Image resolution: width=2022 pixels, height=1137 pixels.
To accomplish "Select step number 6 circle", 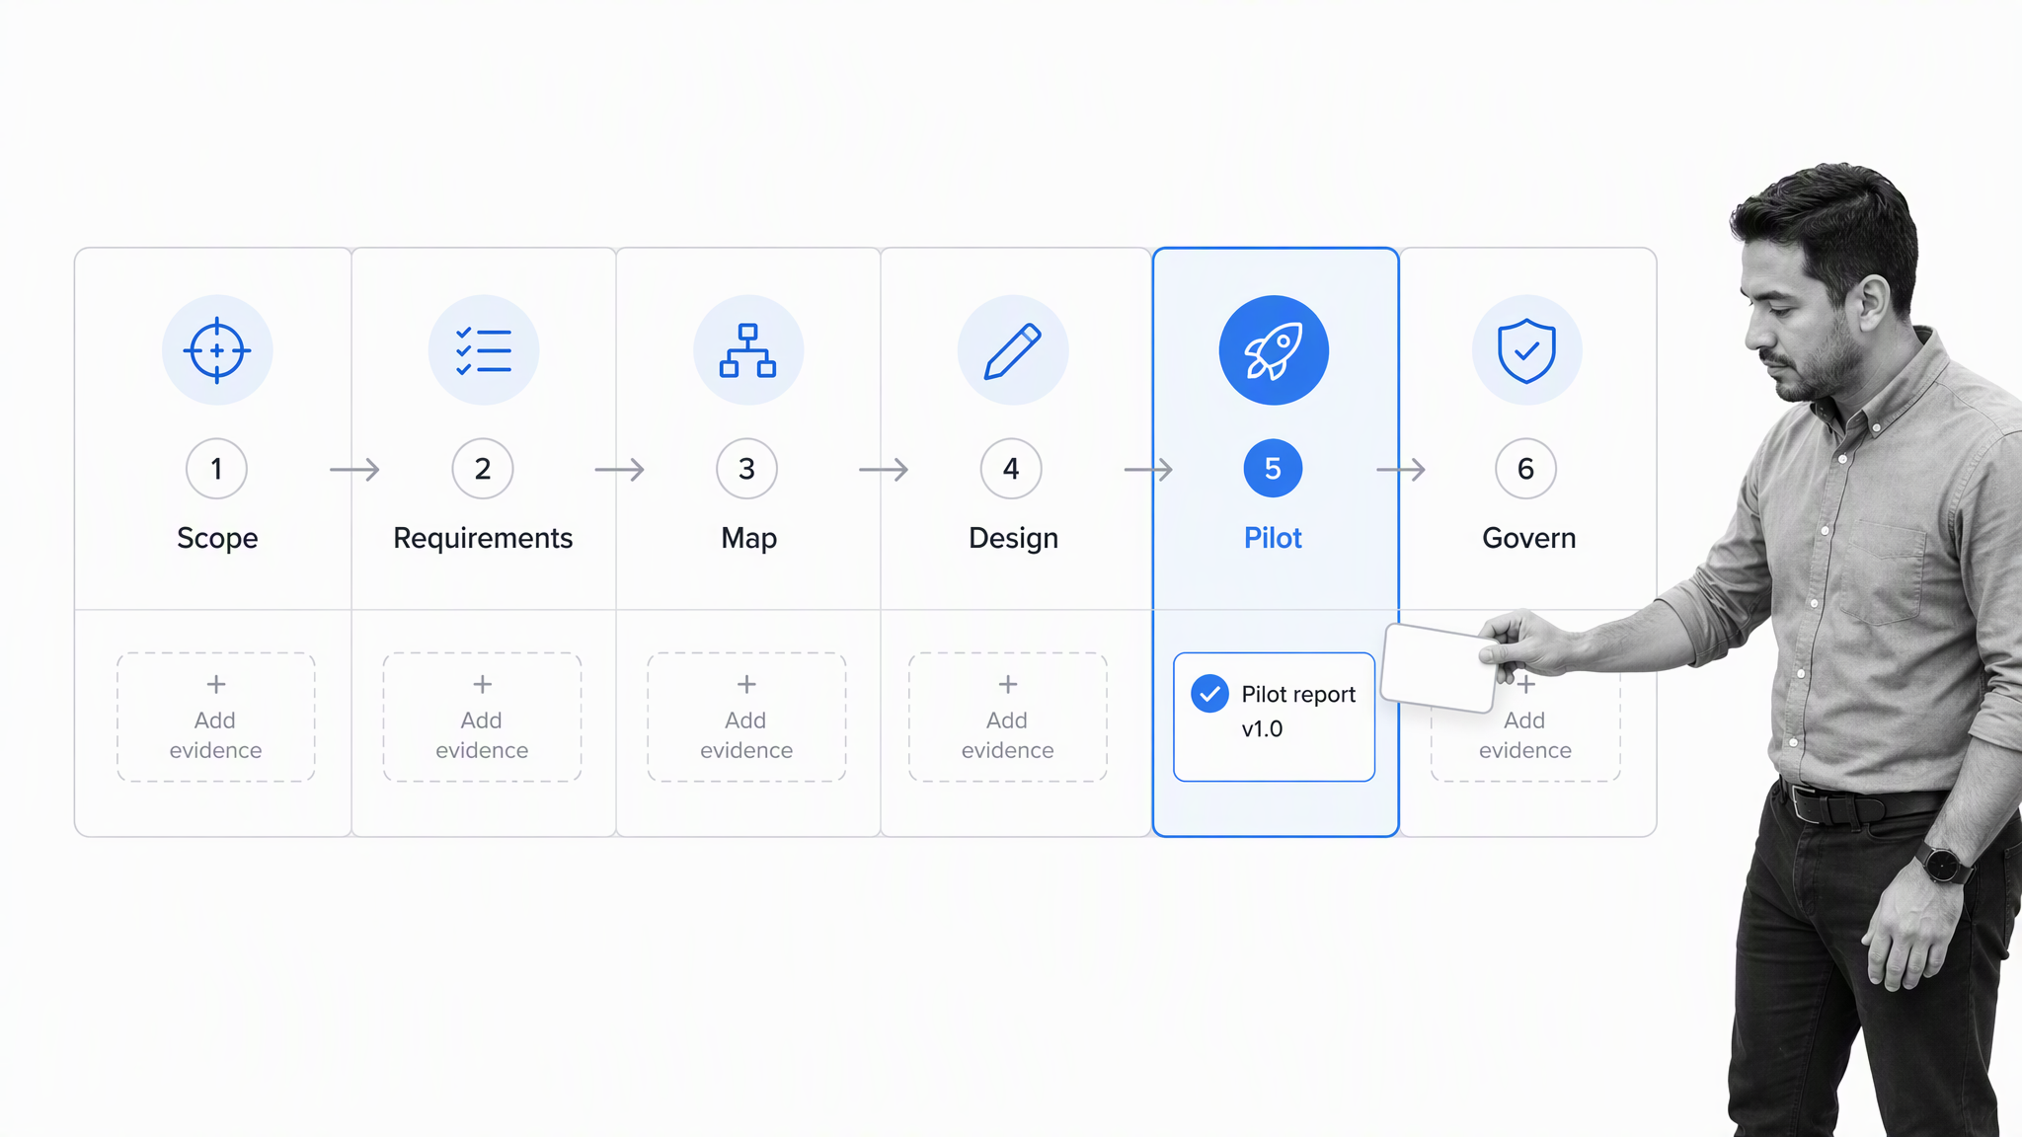I will tap(1525, 469).
